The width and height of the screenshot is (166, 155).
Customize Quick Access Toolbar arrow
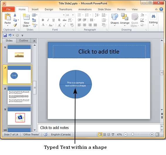[x=22, y=35]
